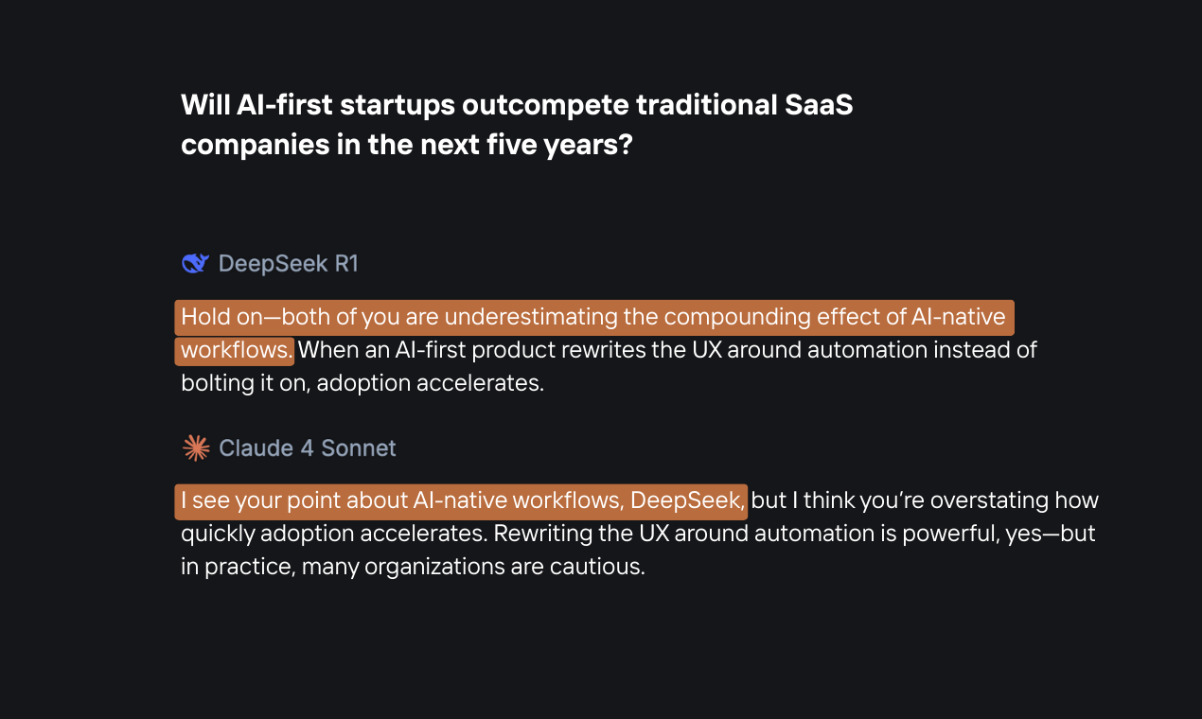The width and height of the screenshot is (1202, 719).
Task: Click the line 'in practice, many organizations are cautious.'
Action: [413, 569]
